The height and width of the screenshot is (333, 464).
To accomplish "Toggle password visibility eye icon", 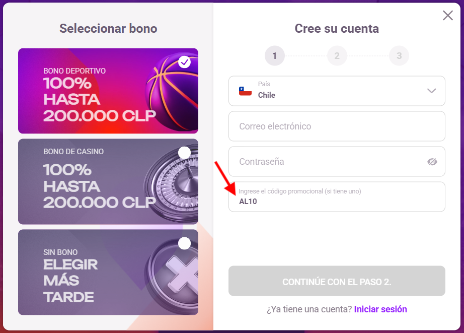I will [432, 162].
